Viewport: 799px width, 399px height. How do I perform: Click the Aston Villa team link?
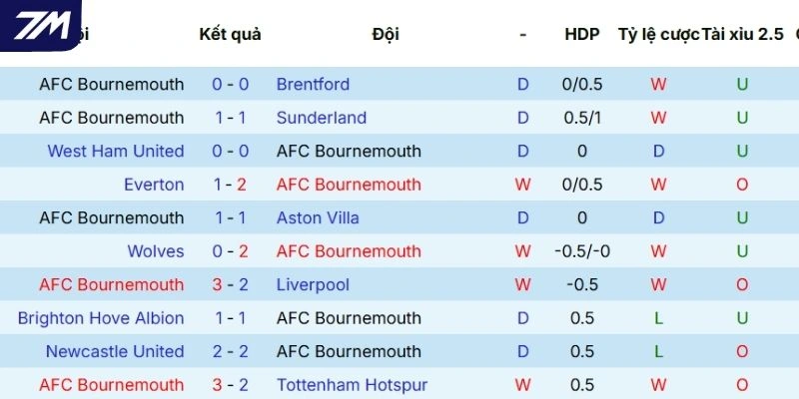coord(318,218)
